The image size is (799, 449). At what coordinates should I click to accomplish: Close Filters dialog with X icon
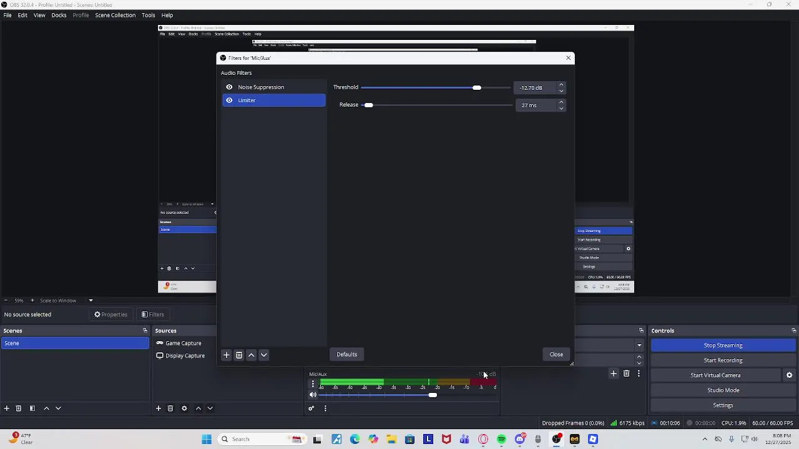[x=568, y=58]
